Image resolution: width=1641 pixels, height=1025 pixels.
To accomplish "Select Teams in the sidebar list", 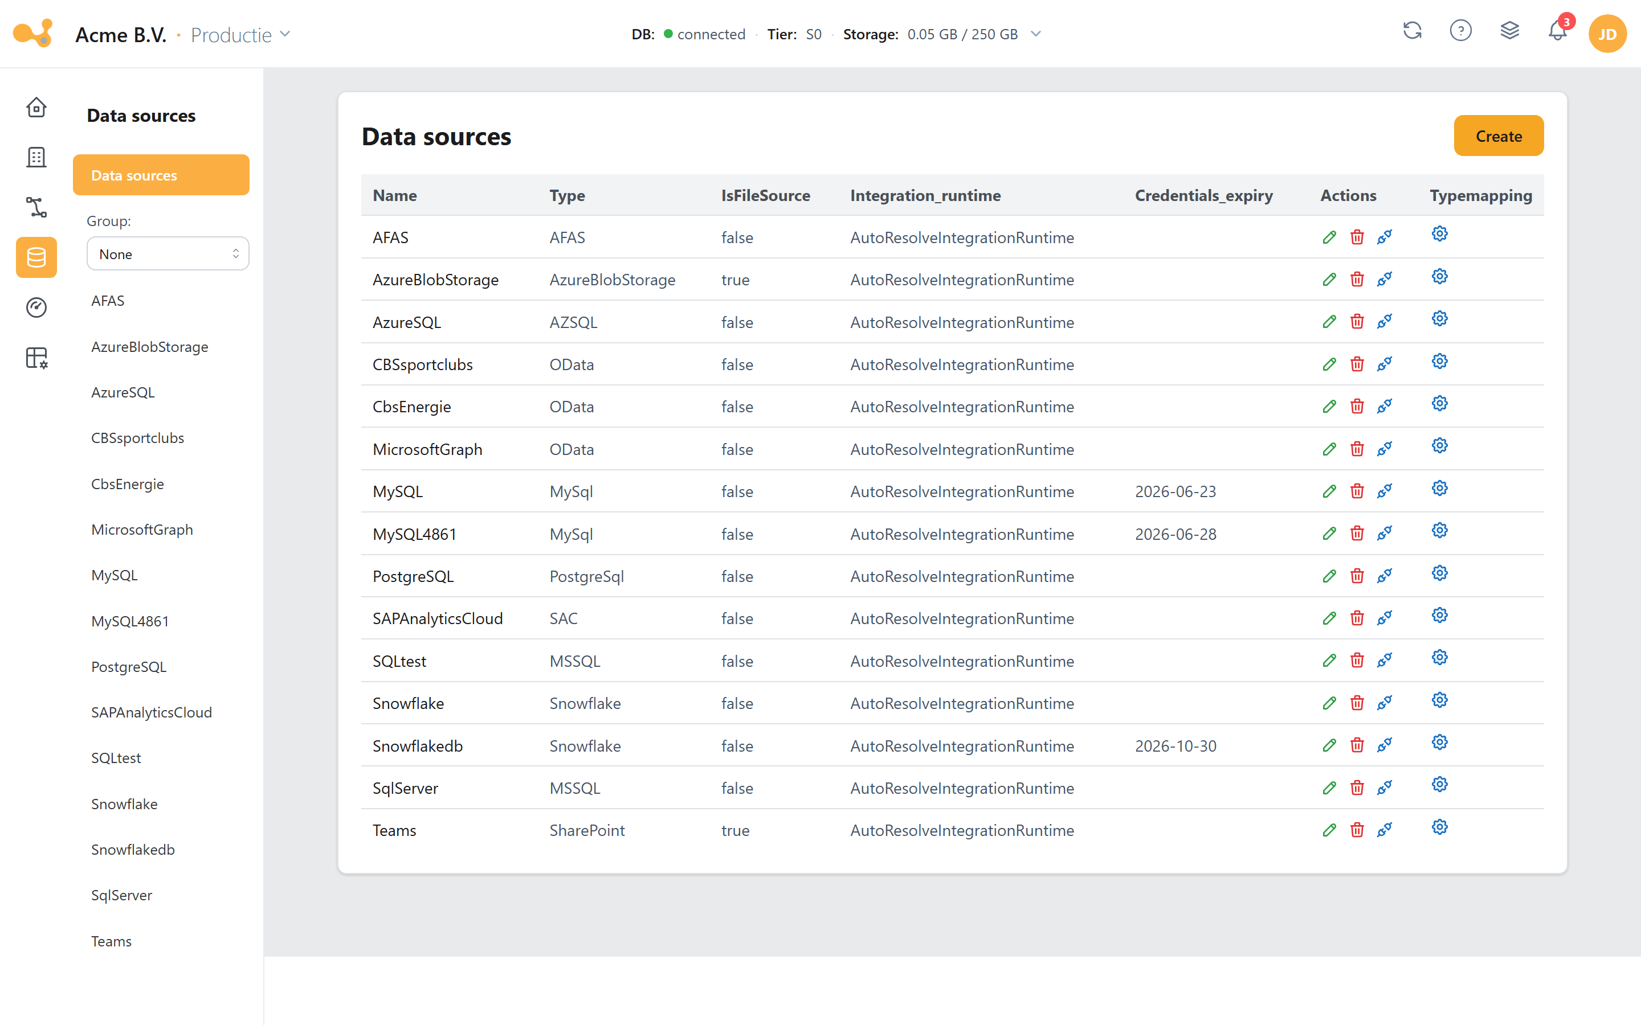I will tap(111, 941).
